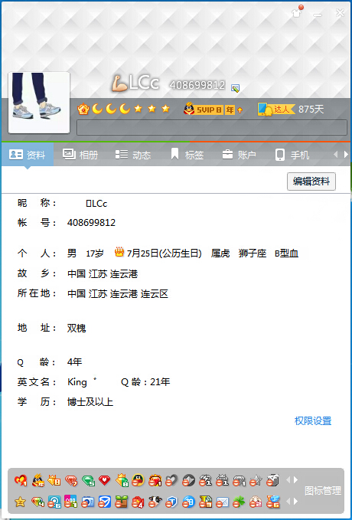Click the bottom icon row right arrow
The height and width of the screenshot is (520, 352).
point(295,502)
